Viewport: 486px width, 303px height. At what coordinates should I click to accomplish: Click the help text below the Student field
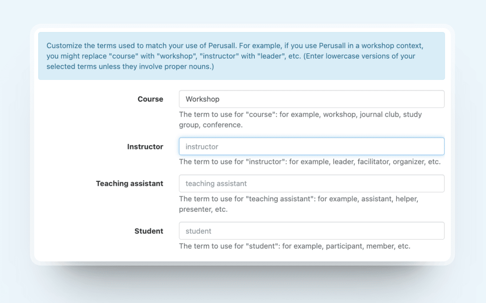click(x=294, y=246)
